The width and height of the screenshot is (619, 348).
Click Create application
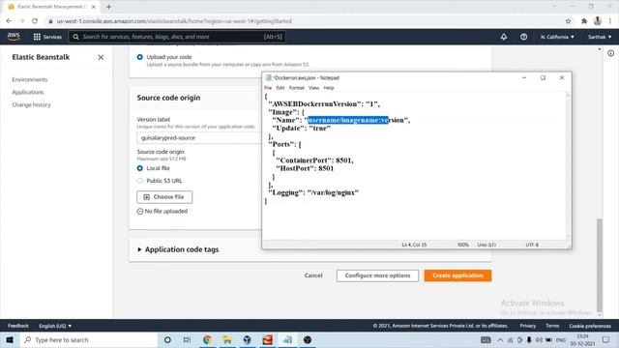click(457, 275)
